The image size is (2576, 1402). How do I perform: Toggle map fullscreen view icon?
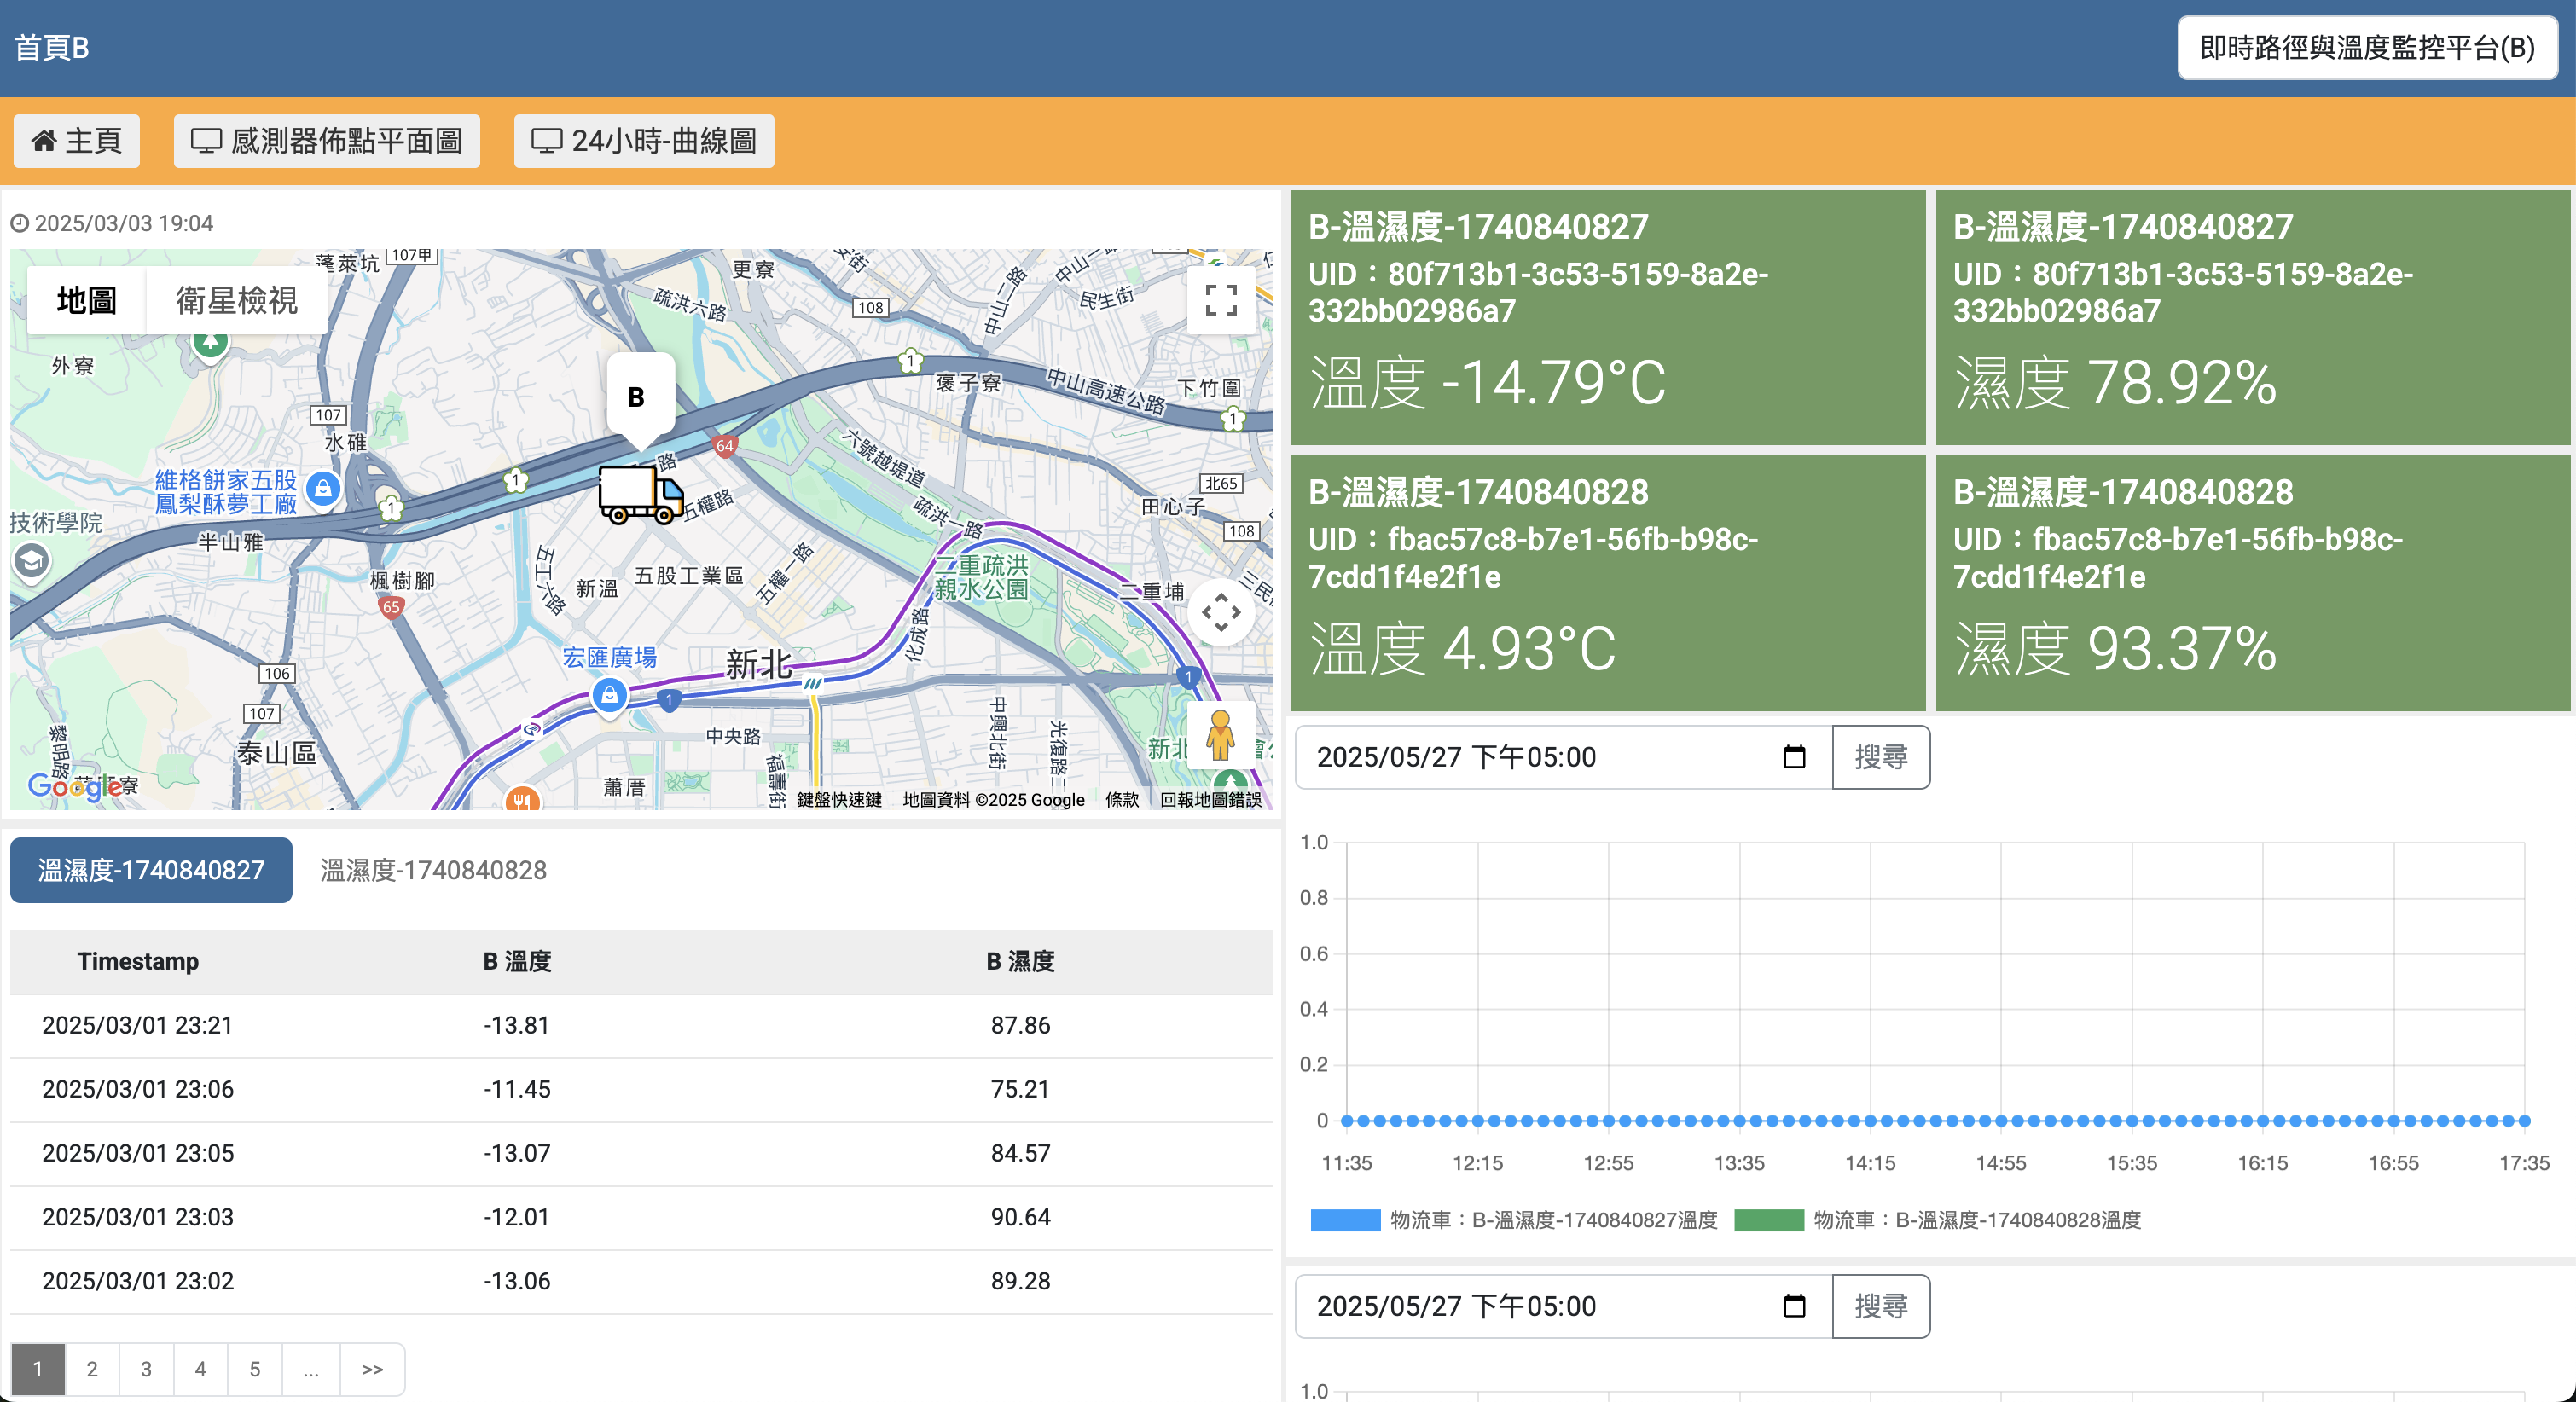[1220, 300]
